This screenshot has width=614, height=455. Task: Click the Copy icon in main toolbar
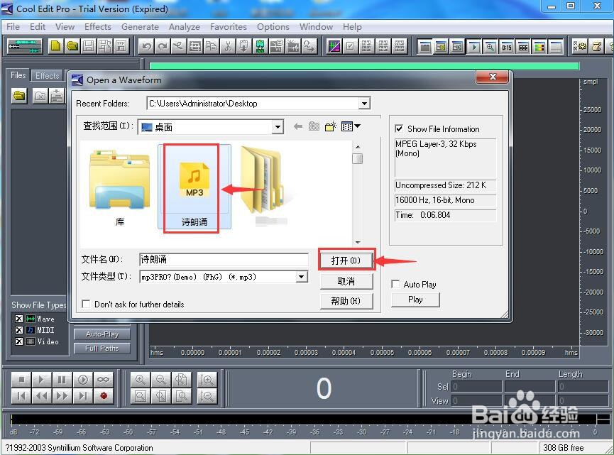point(211,47)
